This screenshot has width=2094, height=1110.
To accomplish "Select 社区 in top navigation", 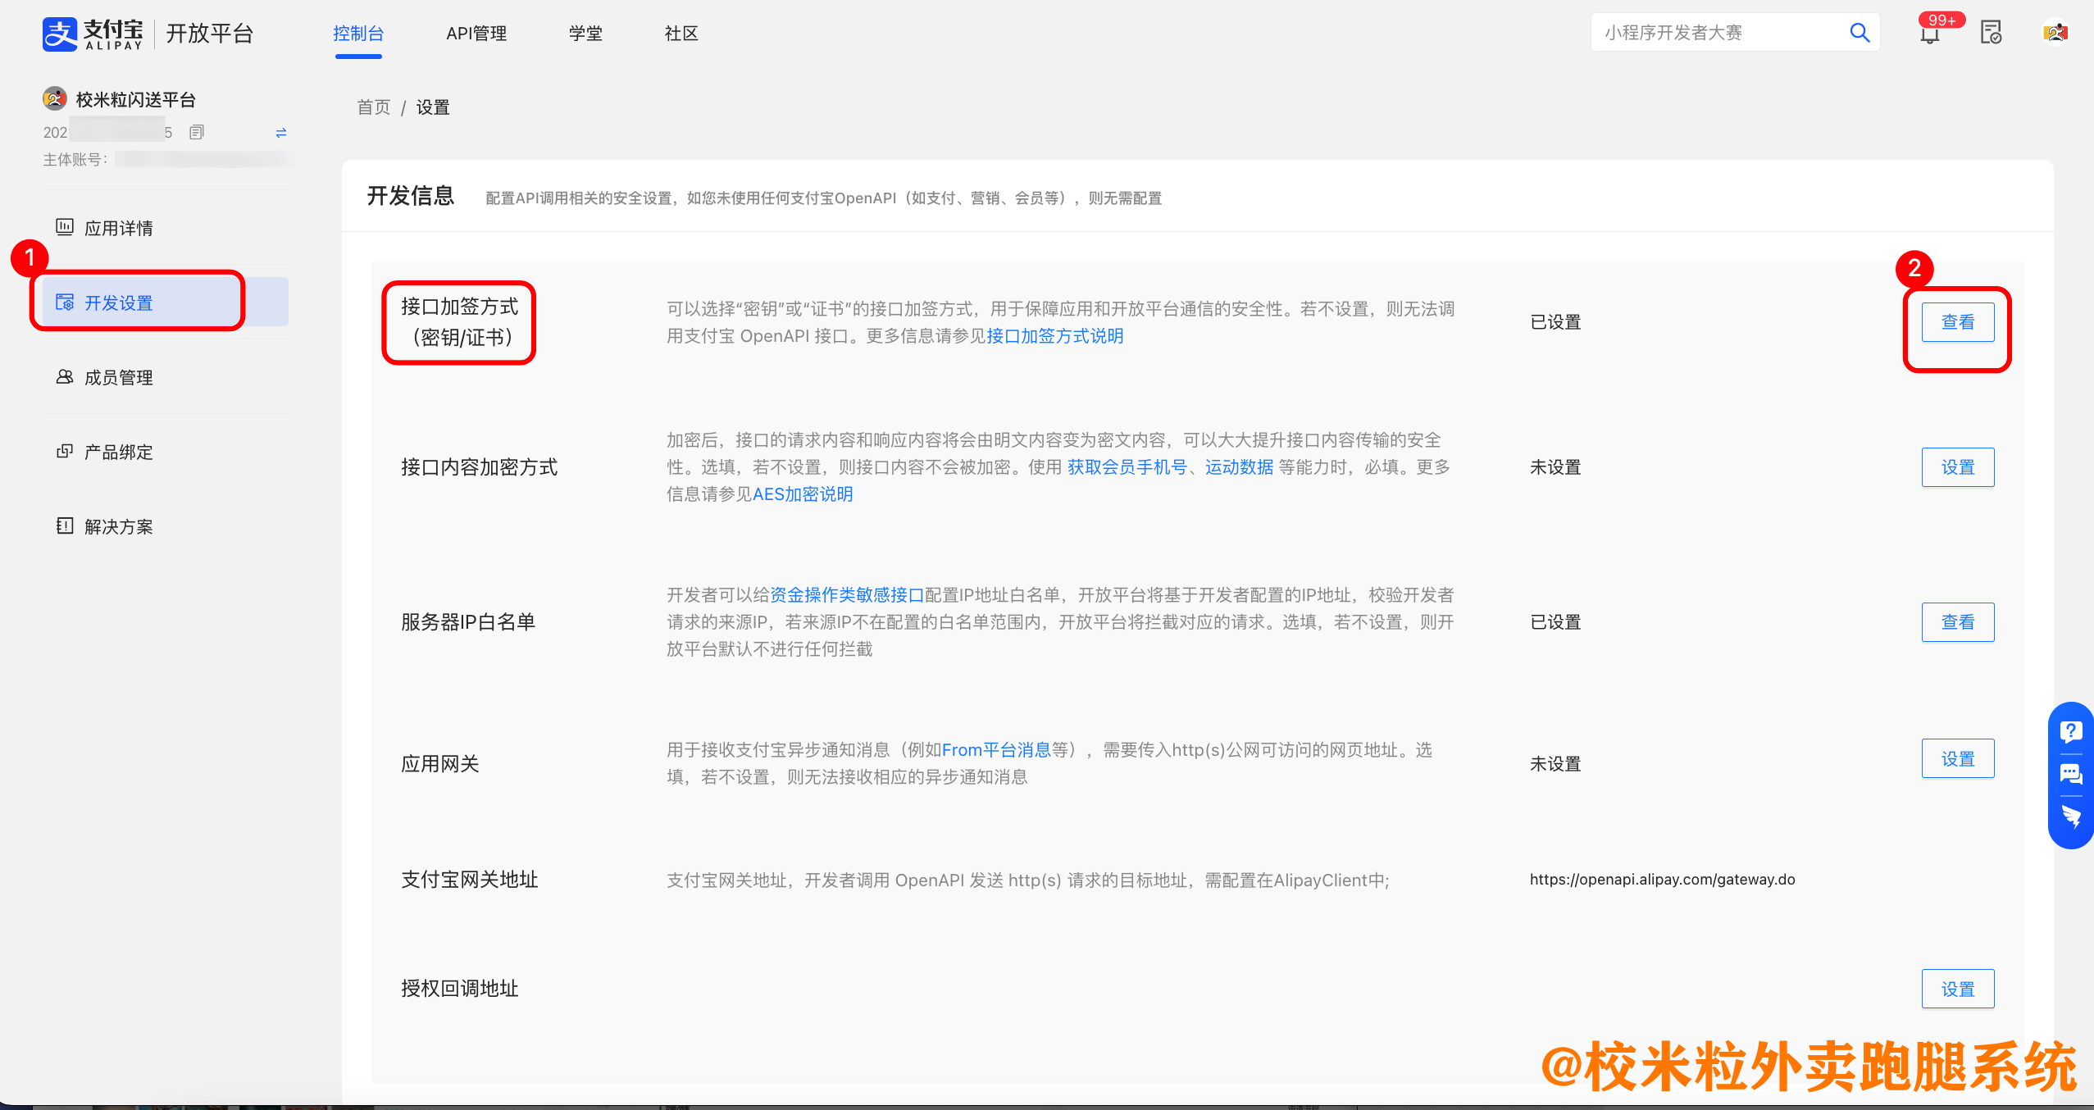I will [681, 34].
